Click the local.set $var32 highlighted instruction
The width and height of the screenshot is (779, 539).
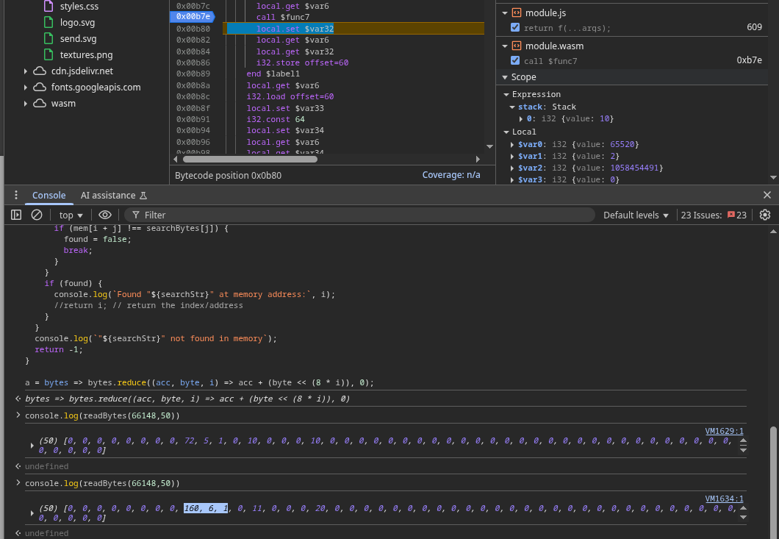click(x=295, y=29)
